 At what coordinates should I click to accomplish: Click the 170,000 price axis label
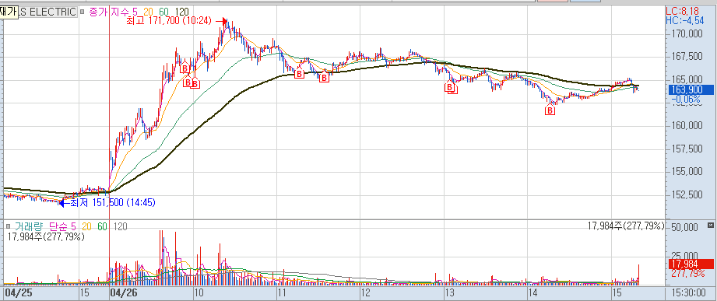pos(687,34)
